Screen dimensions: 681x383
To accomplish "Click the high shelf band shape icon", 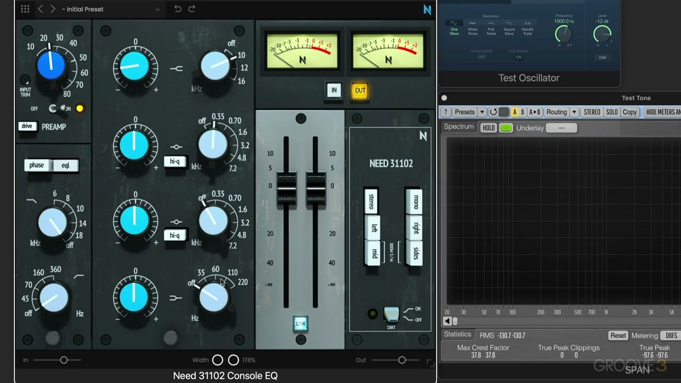I will coord(177,69).
